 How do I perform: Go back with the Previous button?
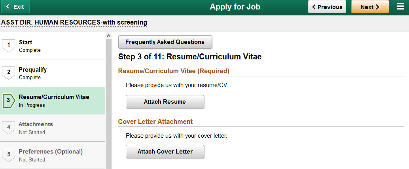(327, 7)
